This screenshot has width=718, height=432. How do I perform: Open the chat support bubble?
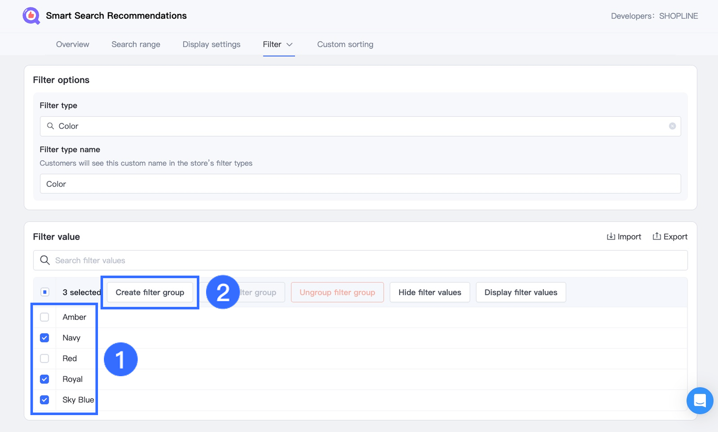coord(699,400)
